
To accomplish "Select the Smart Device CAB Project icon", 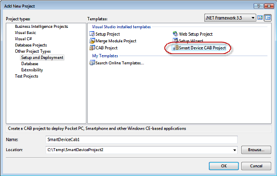I will pos(175,48).
